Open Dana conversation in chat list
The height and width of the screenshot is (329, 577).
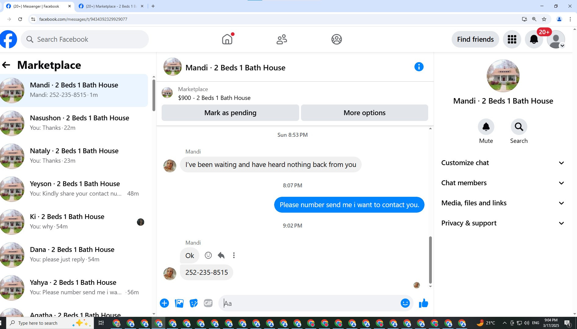pos(74,255)
